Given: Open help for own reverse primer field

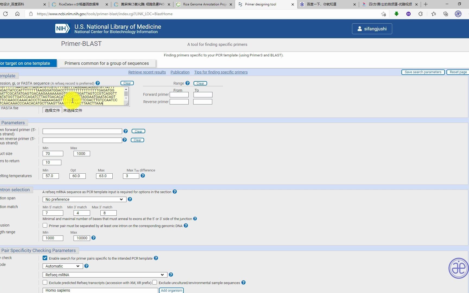Looking at the screenshot, I should pyautogui.click(x=125, y=140).
